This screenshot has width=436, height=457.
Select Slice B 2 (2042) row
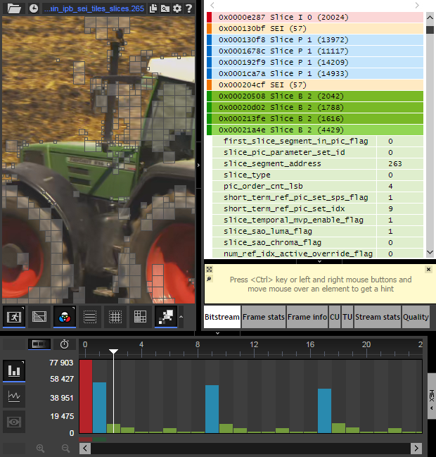315,96
